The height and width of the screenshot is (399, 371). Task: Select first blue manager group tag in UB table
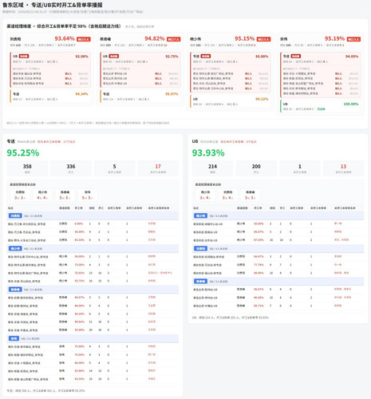(200, 215)
